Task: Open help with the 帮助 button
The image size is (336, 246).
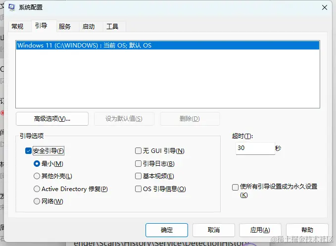Action: [x=307, y=230]
